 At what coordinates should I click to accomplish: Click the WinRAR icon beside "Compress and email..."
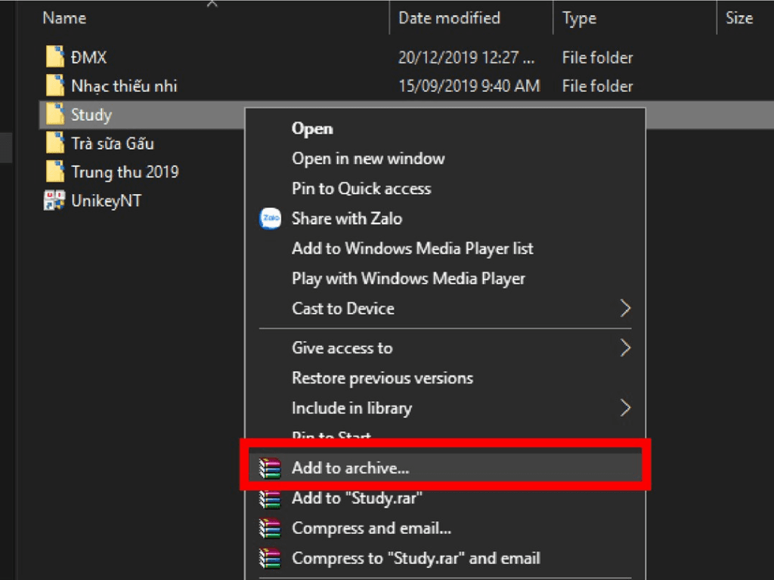270,528
